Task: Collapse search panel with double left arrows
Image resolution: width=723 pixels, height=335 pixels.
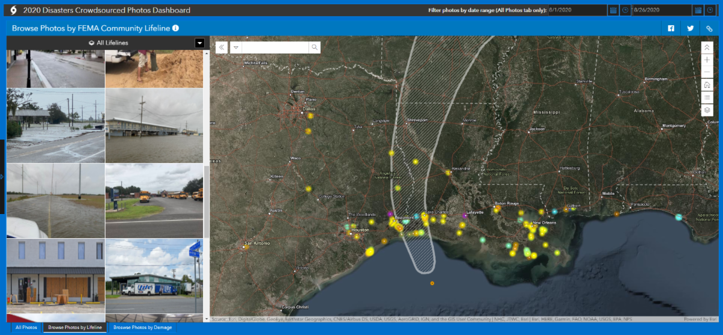Action: click(x=221, y=48)
